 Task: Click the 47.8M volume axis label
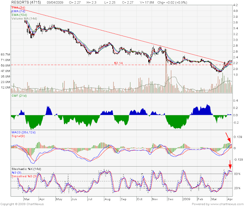pos(6,71)
